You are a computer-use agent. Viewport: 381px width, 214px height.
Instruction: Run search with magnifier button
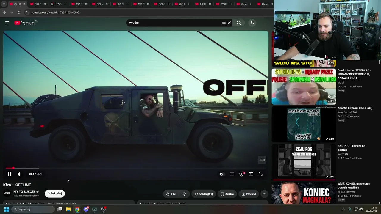[239, 23]
